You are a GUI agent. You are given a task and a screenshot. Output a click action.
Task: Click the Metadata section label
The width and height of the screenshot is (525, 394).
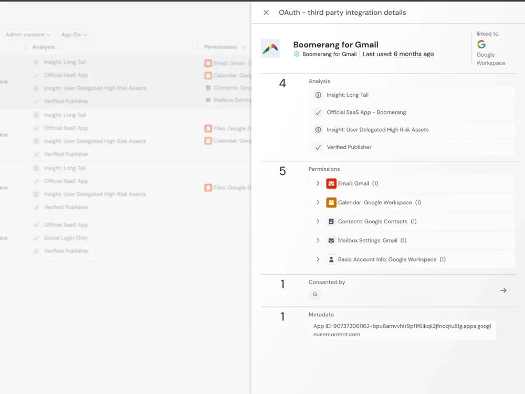point(321,315)
